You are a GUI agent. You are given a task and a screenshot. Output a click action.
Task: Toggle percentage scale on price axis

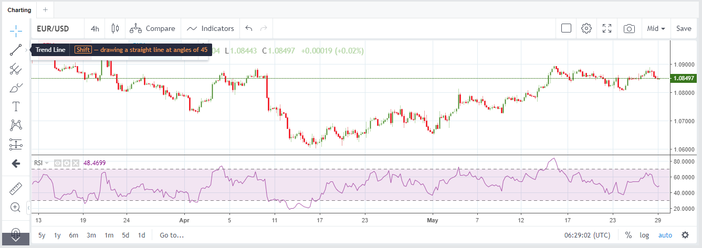[x=628, y=235]
